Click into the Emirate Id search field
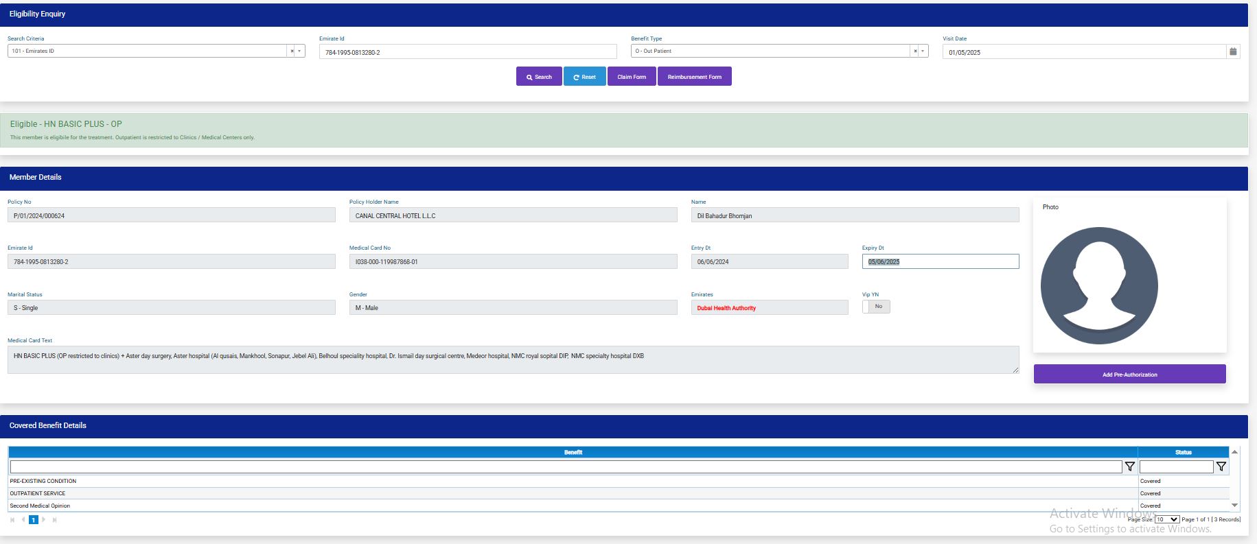This screenshot has width=1257, height=544. tap(468, 52)
